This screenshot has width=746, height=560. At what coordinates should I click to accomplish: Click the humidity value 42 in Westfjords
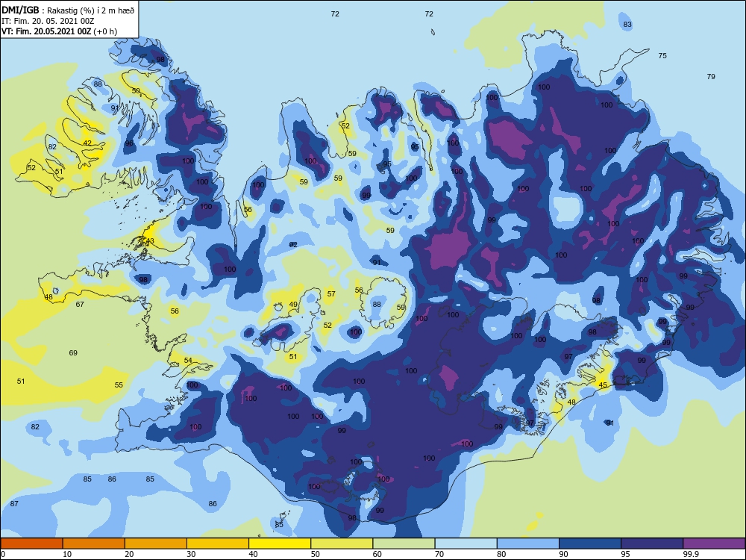click(x=87, y=143)
